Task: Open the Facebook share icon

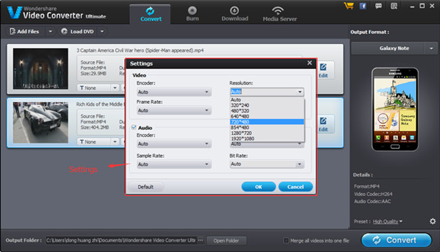Action: click(x=363, y=6)
